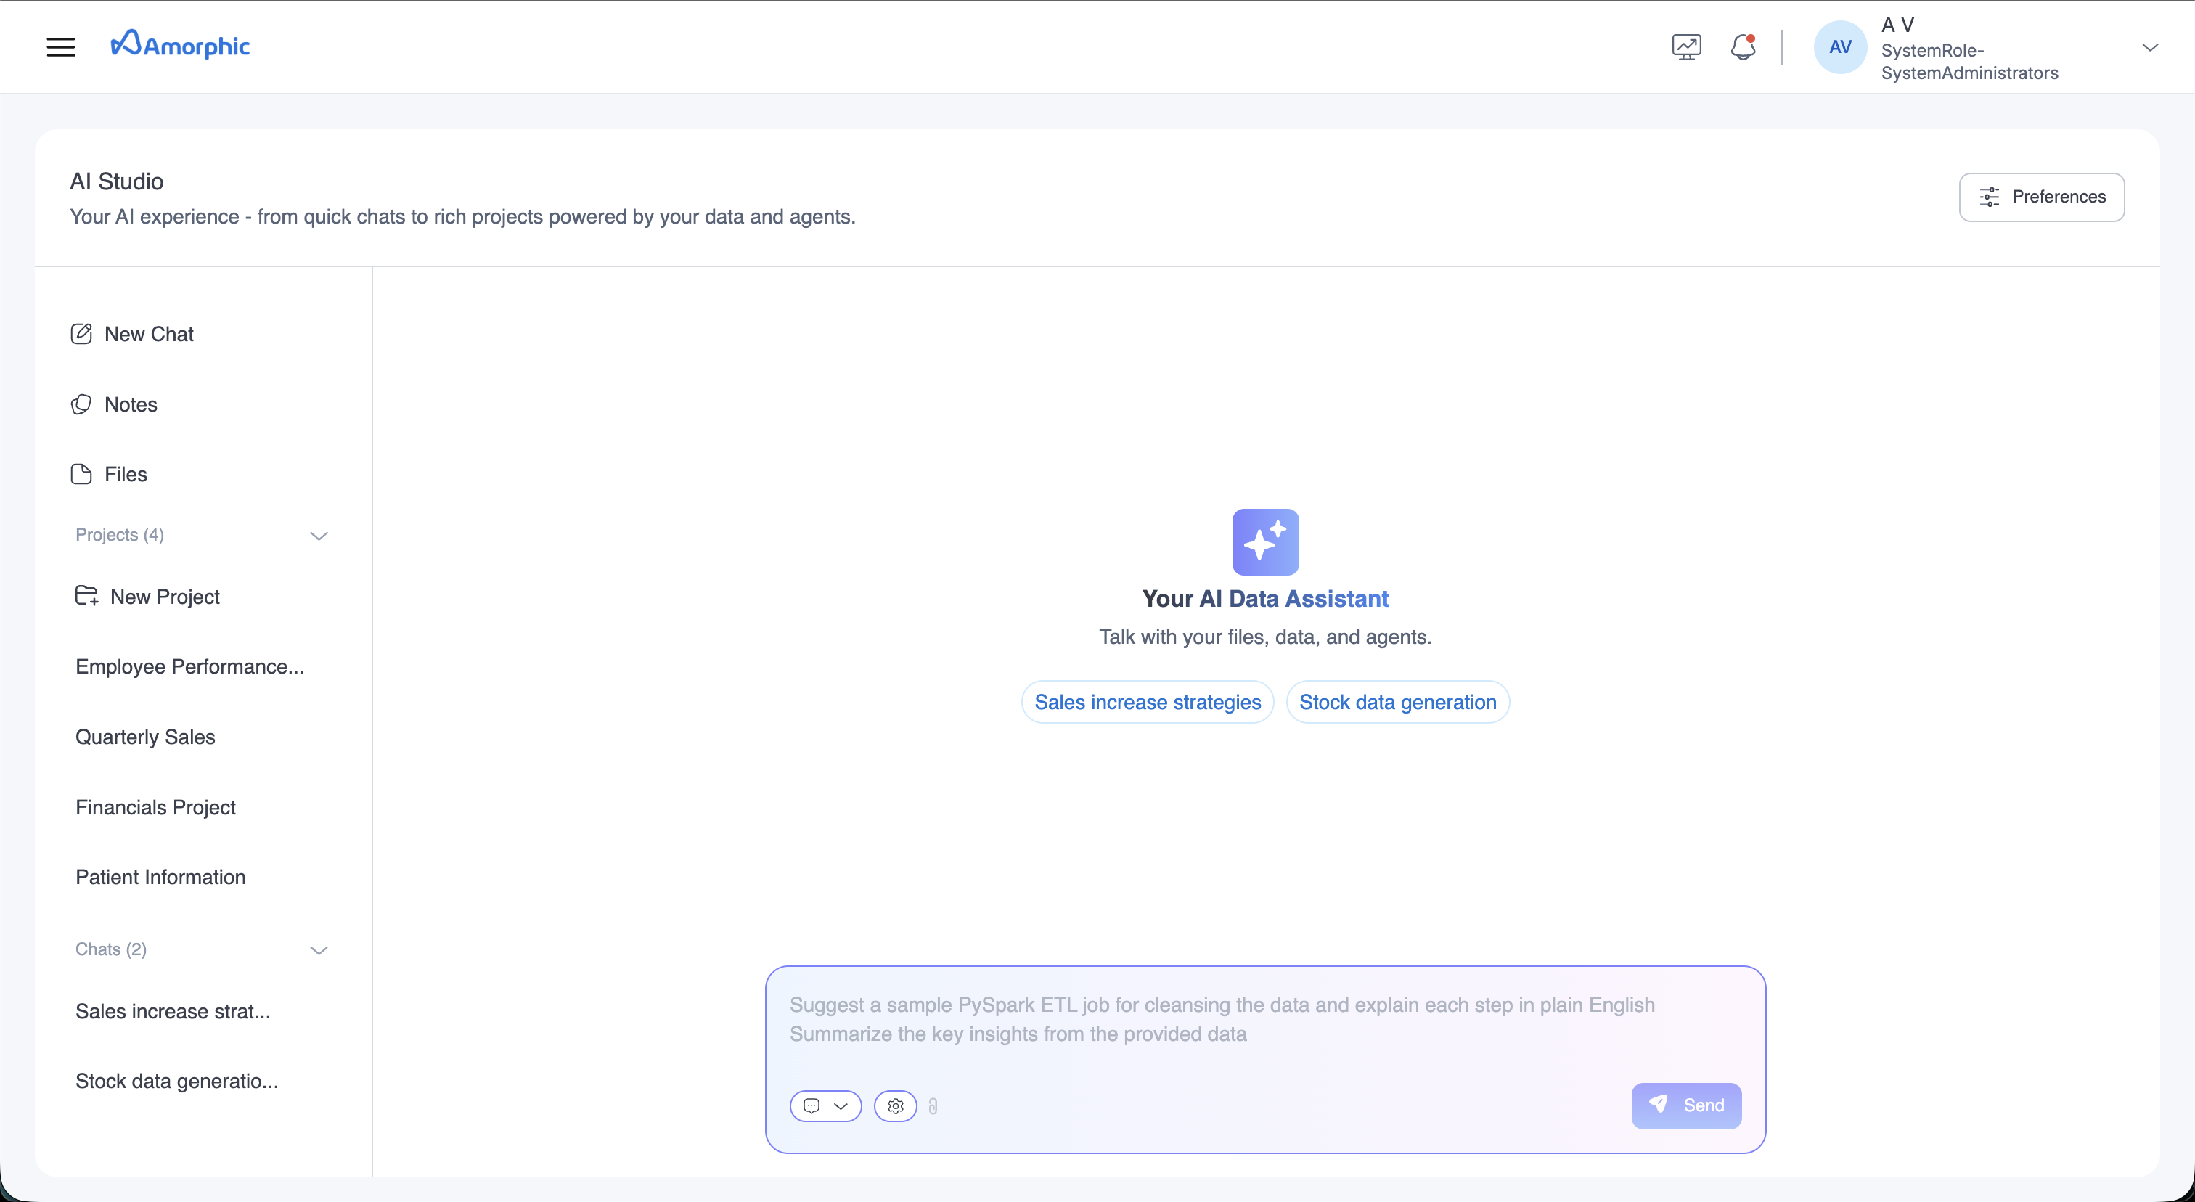Image resolution: width=2195 pixels, height=1202 pixels.
Task: Open the Files section
Action: click(x=126, y=475)
